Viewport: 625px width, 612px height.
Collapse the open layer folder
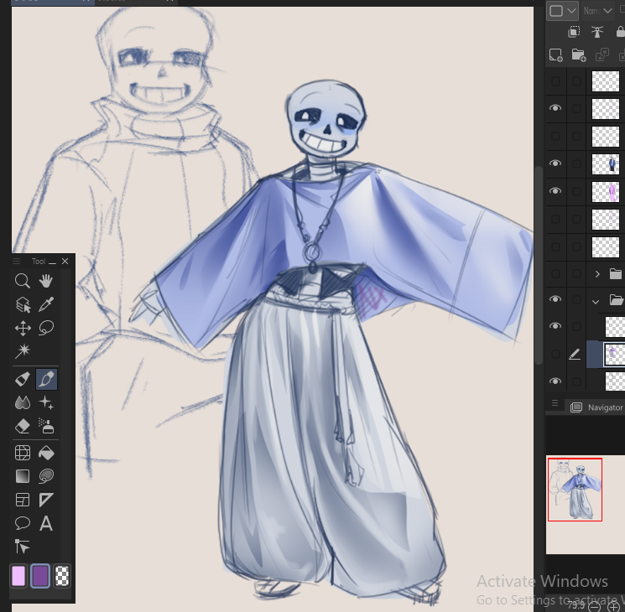coord(596,302)
